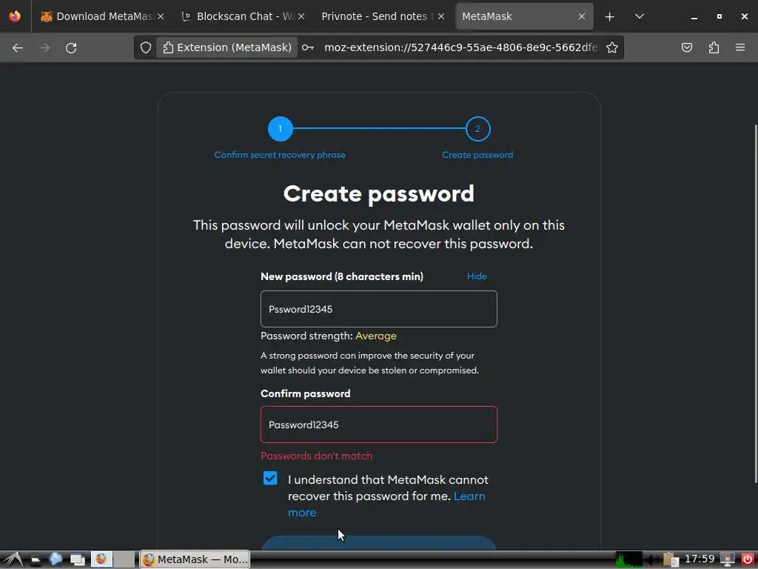Close the Privnote tab

point(441,16)
